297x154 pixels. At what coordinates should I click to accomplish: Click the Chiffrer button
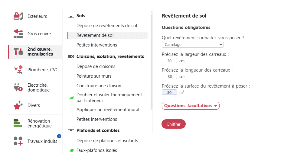click(173, 124)
